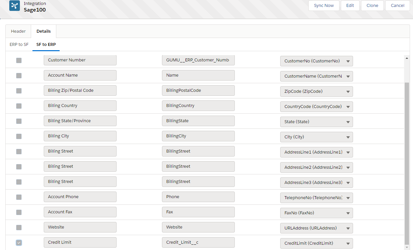Screen dimensions: 413x250
Task: Click the Edit button
Action: coord(350,6)
